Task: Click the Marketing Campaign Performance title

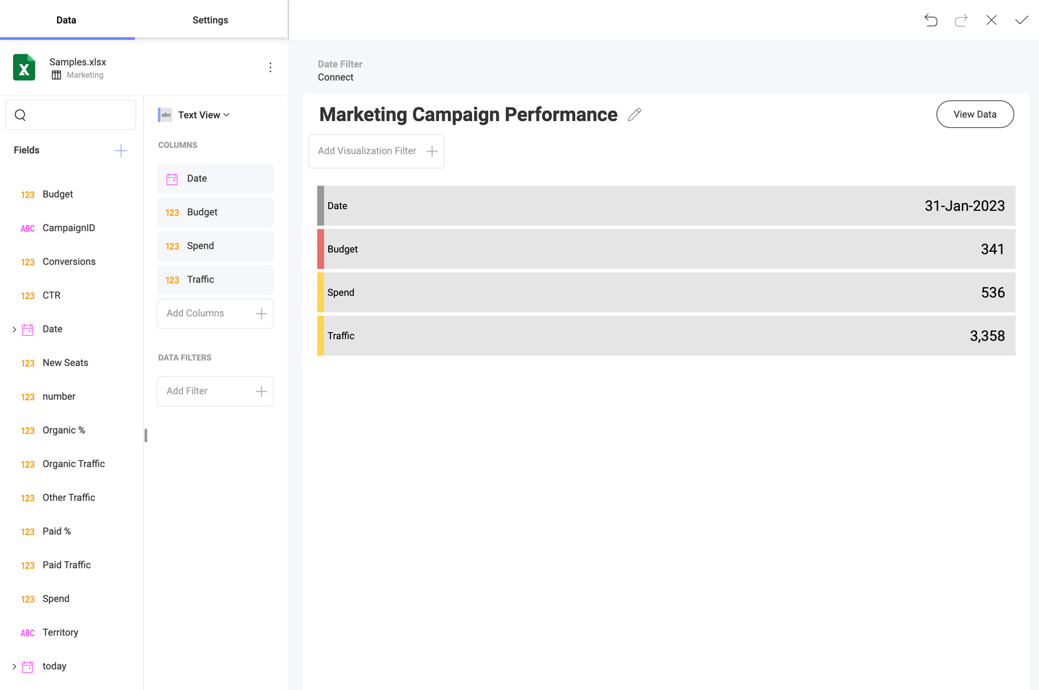Action: point(468,115)
